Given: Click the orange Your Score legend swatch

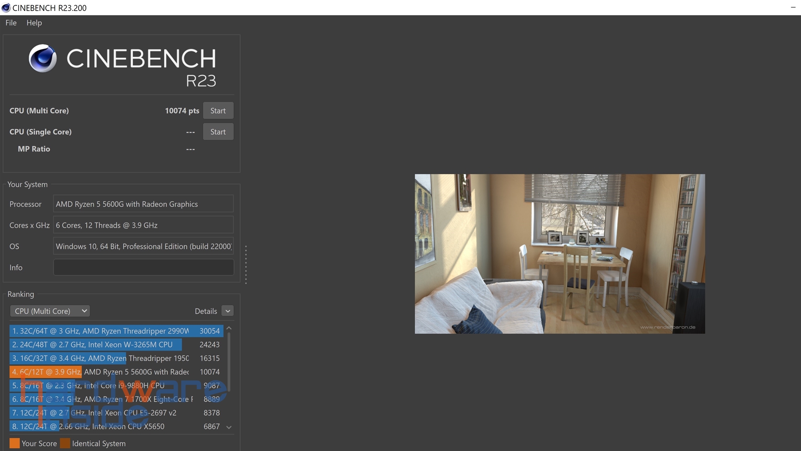Looking at the screenshot, I should (15, 443).
